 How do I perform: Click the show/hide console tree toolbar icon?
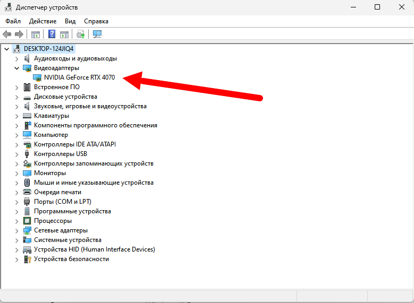tap(36, 34)
